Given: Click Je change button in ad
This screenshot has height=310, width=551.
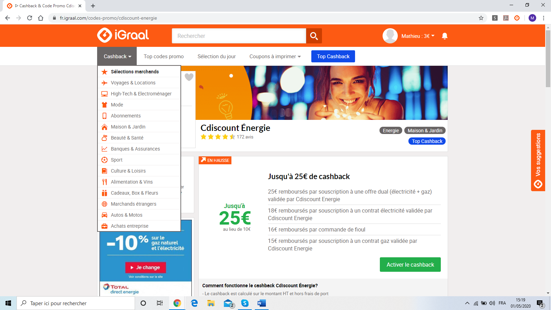Looking at the screenshot, I should pos(145,267).
